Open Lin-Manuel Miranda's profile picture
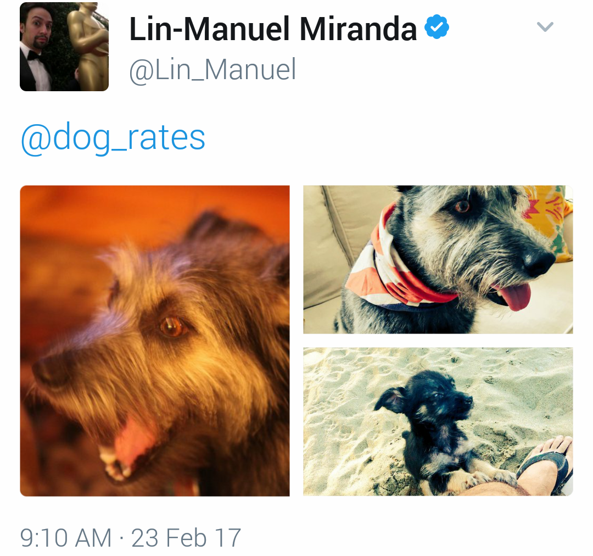 click(64, 47)
